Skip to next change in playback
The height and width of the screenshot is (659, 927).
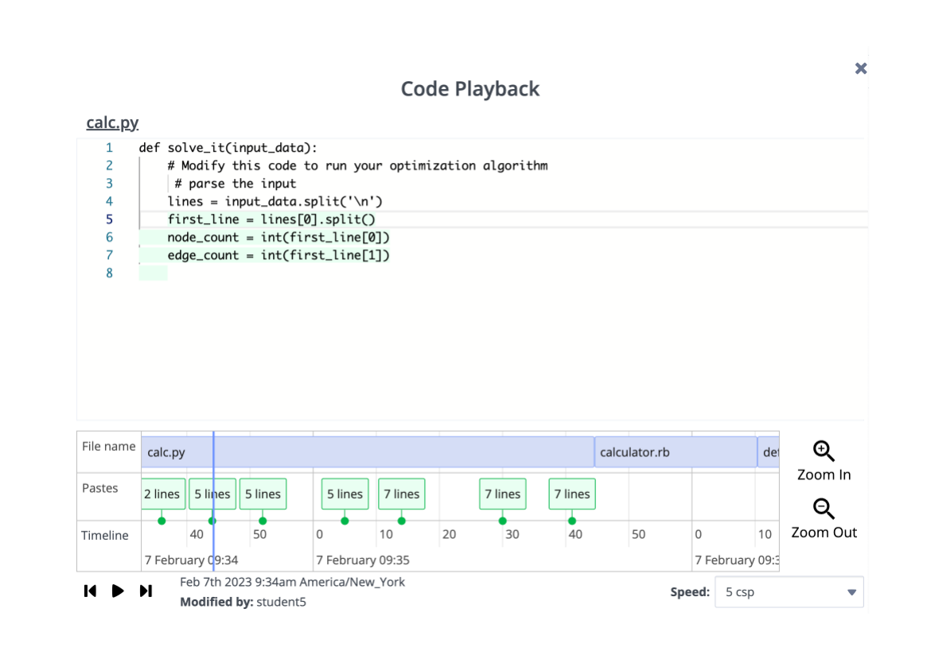146,591
